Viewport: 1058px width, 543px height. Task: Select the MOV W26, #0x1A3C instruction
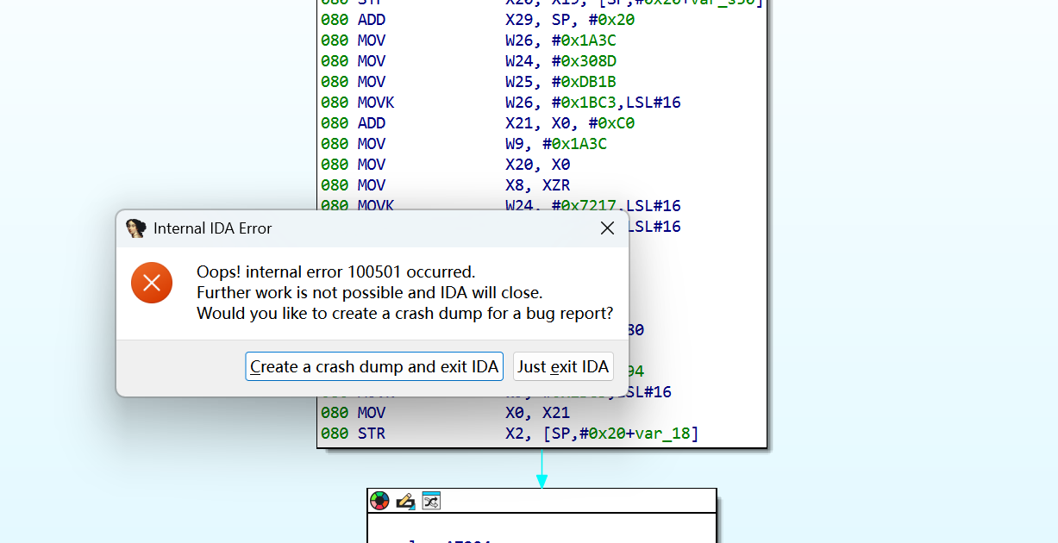[468, 41]
